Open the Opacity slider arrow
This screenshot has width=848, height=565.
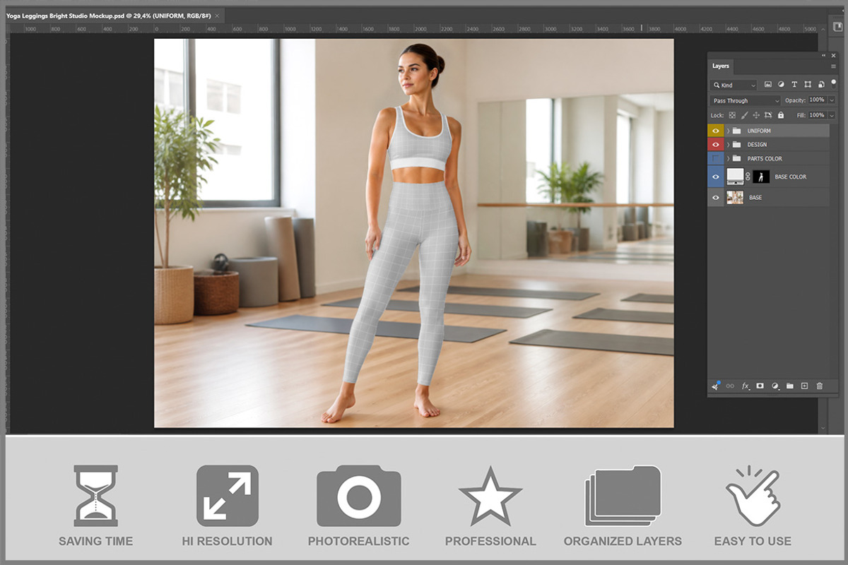click(x=832, y=100)
